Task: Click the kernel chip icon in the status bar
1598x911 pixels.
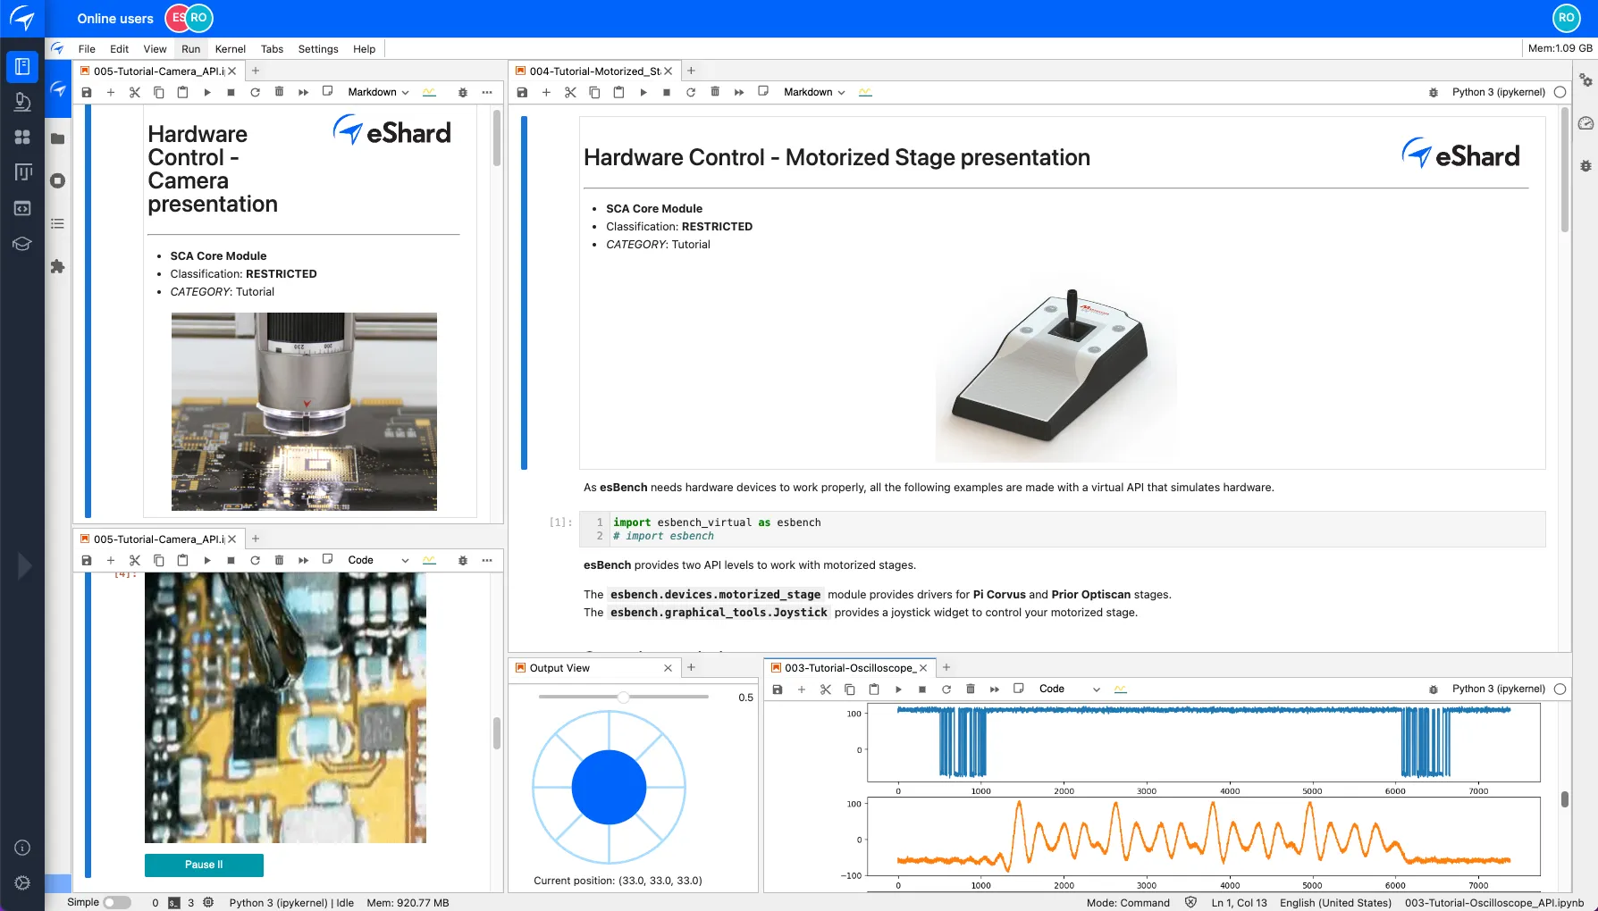Action: pyautogui.click(x=208, y=902)
